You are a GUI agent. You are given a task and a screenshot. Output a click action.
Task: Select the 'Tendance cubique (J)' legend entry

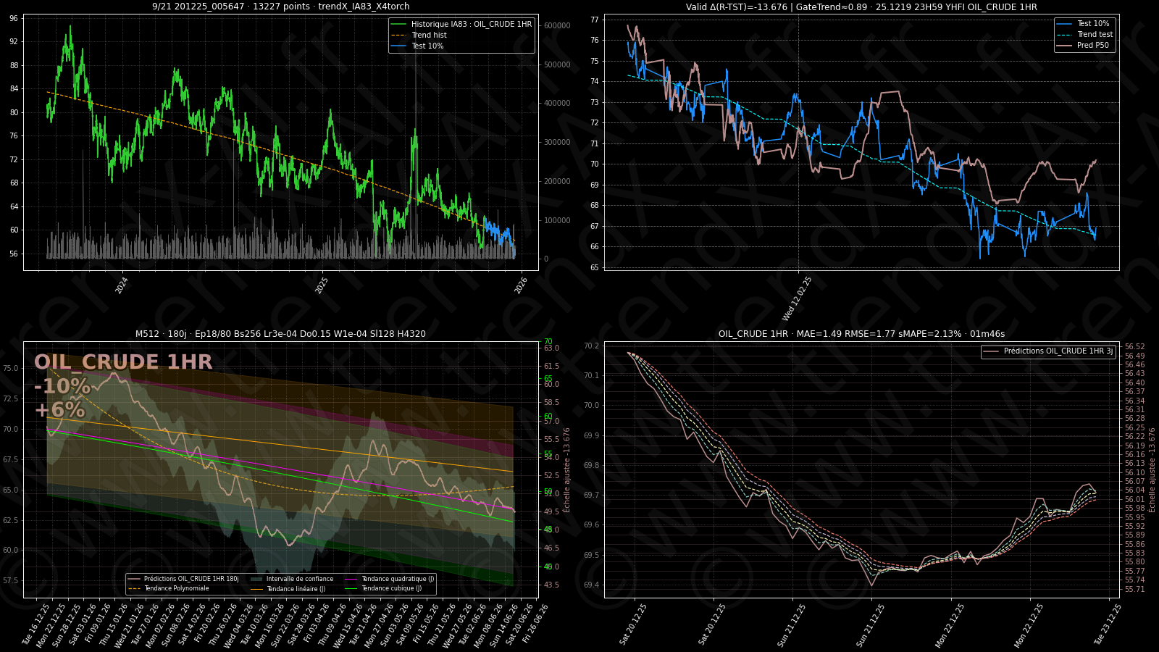pyautogui.click(x=391, y=588)
